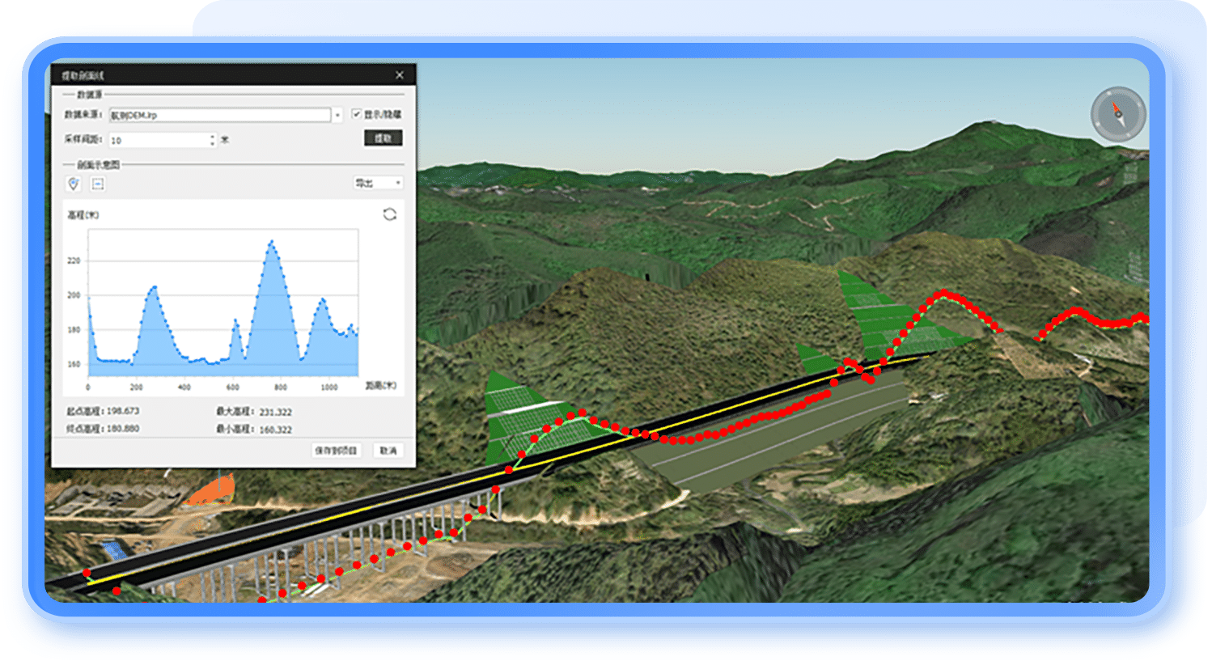
Task: Click the 保存到项目 save button
Action: click(x=336, y=451)
